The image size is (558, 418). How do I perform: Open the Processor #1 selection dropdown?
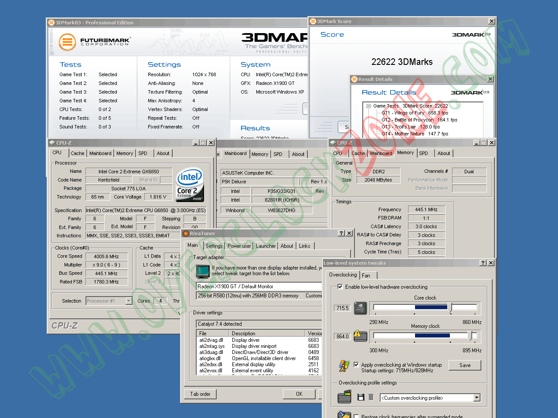click(x=129, y=301)
